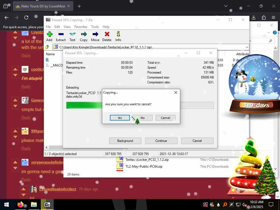Downvote the 999gom comment
280x210 pixels.
point(15,137)
